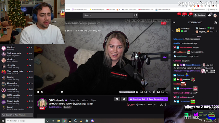Click the Get Bits button
The width and height of the screenshot is (219, 123).
click(200, 15)
